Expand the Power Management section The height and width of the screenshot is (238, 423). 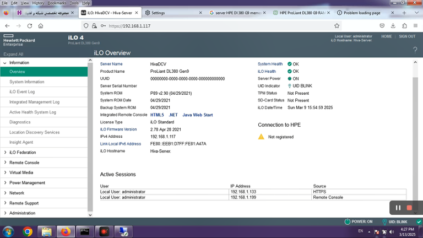[5, 183]
